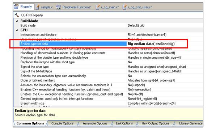The image size is (220, 131).
Task: Click the Peripheral Functions tab icon
Action: (x=58, y=7)
